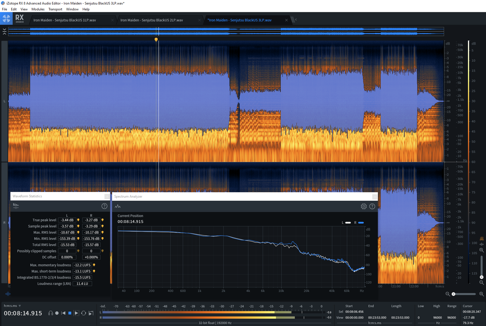Click the small waveform icon at bottom left
This screenshot has width=486, height=326.
click(8, 294)
